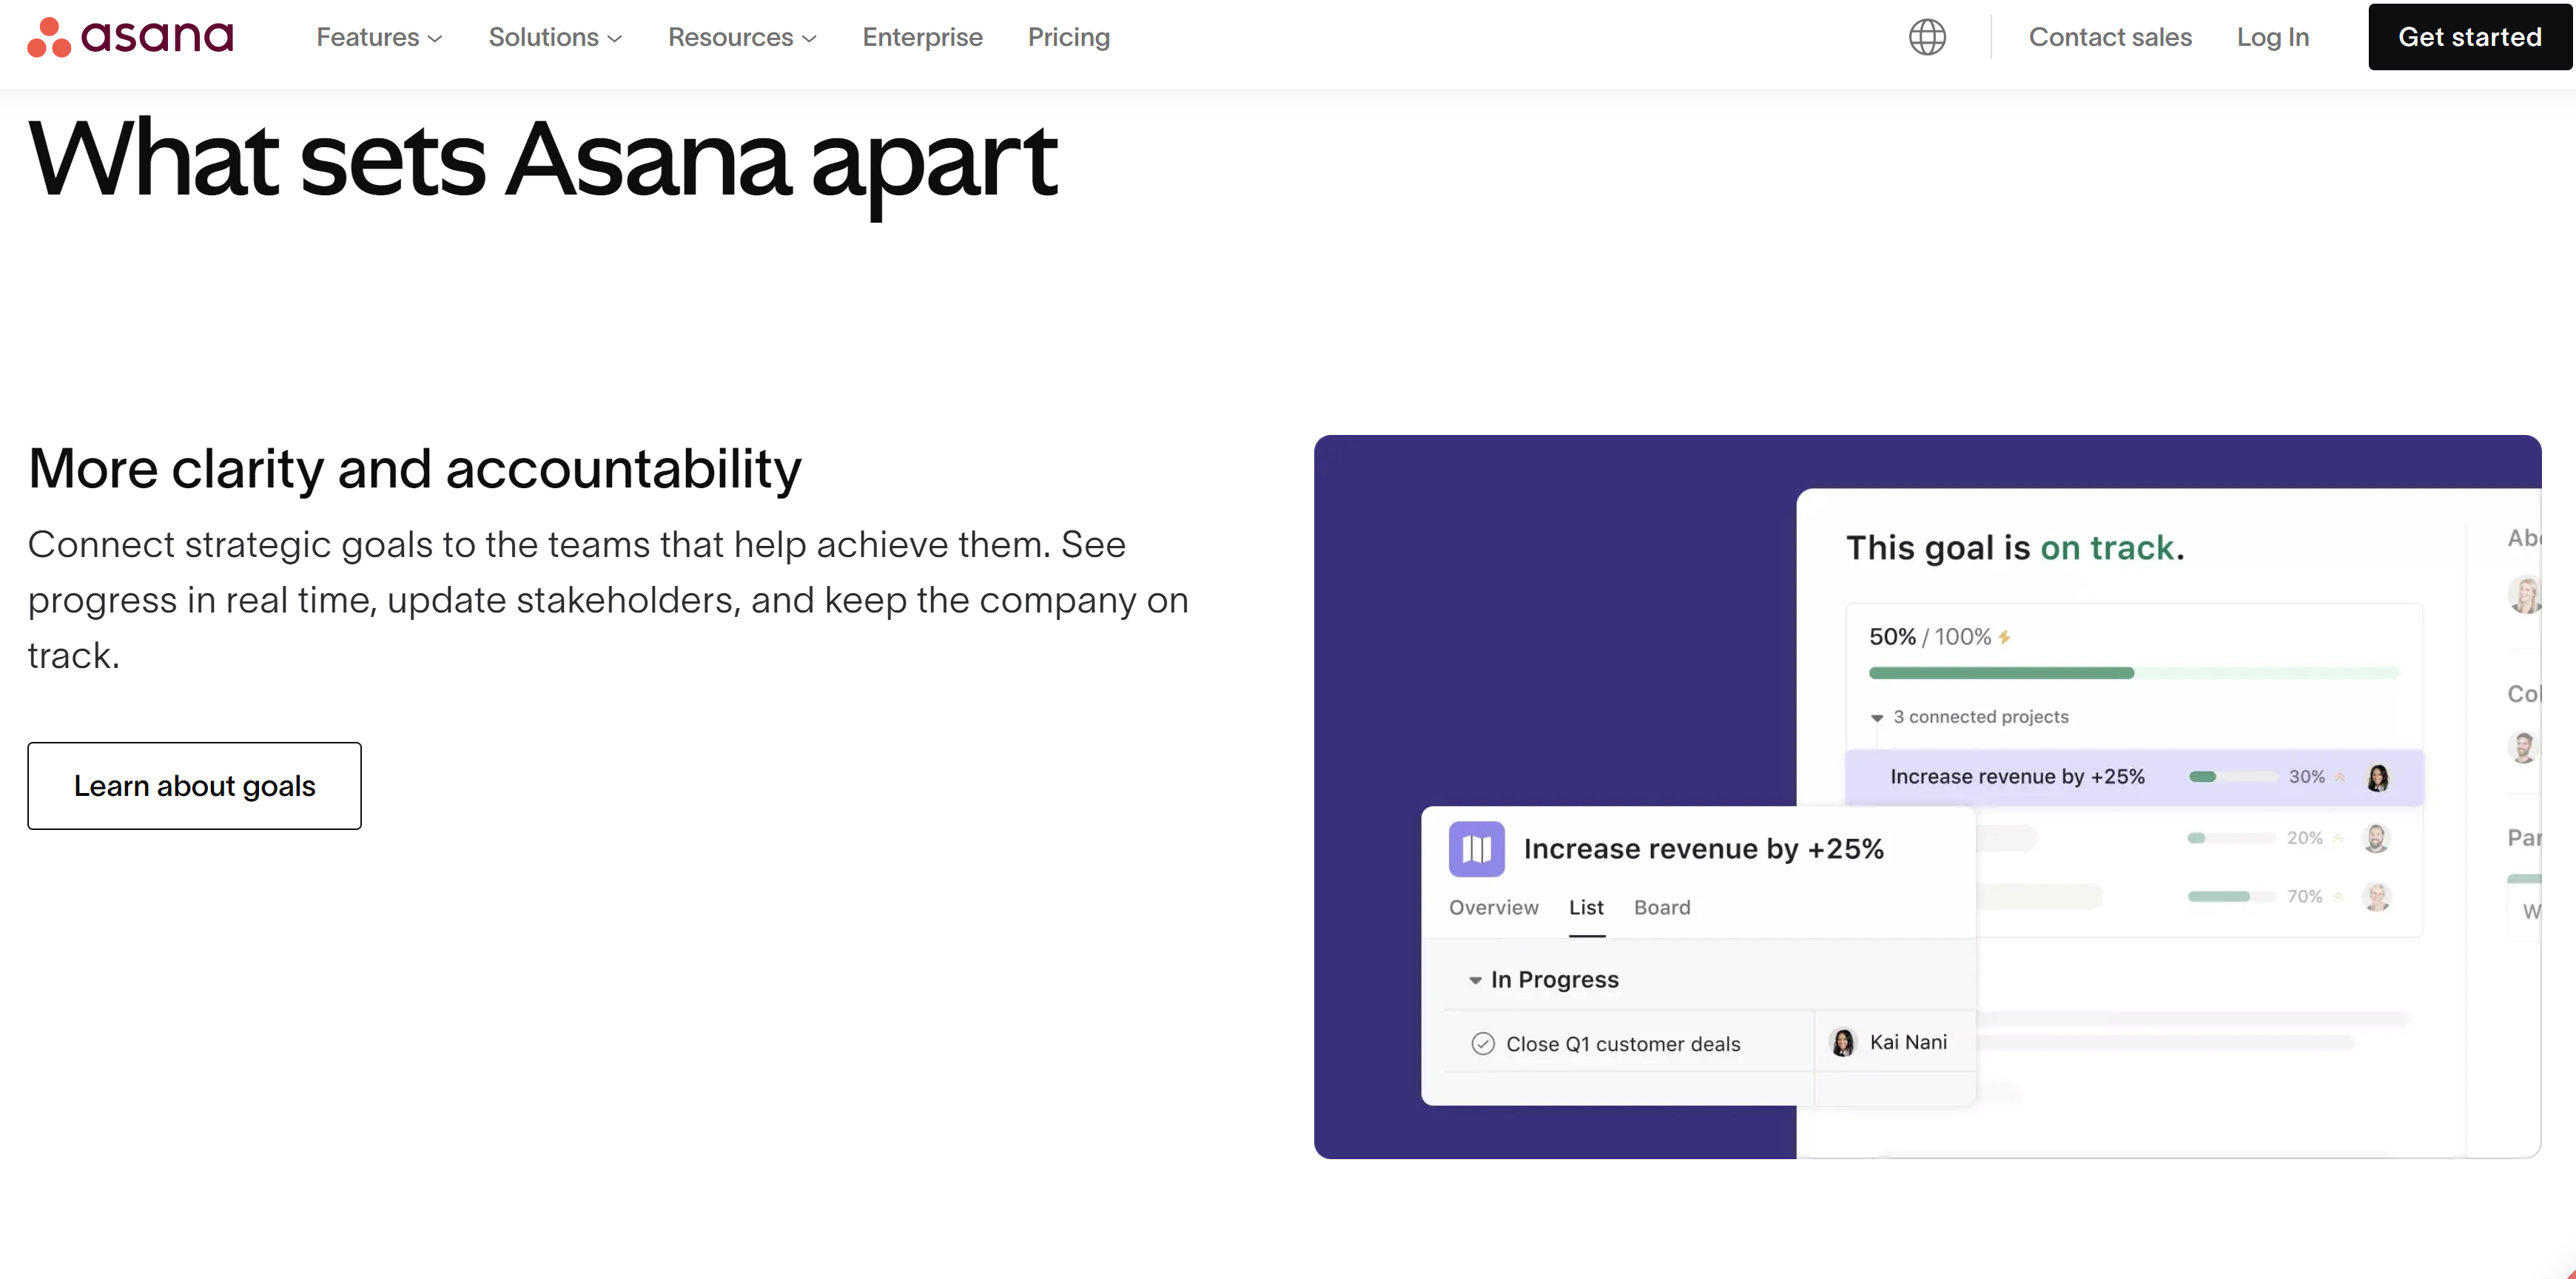Click the Asana logo
The width and height of the screenshot is (2576, 1279).
tap(130, 37)
